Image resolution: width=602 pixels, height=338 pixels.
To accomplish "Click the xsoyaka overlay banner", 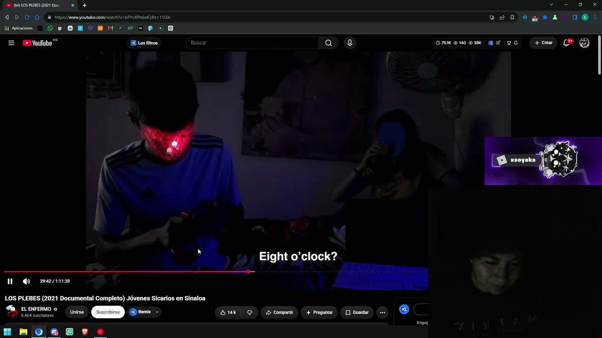I will click(543, 161).
